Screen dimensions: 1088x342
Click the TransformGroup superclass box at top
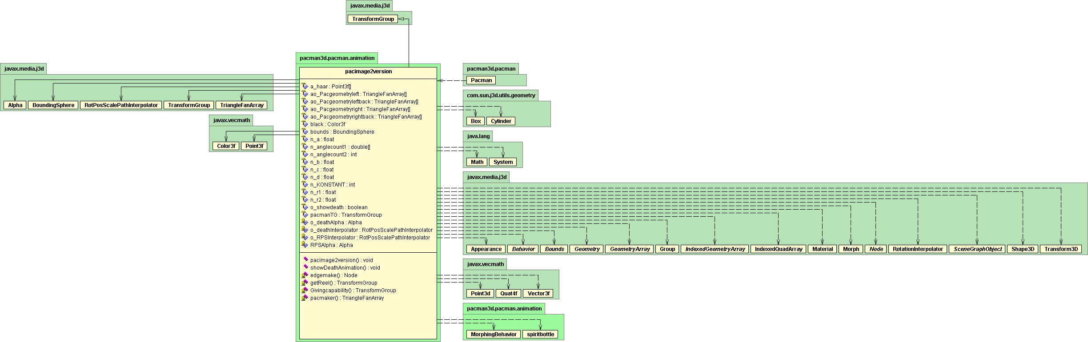[x=373, y=19]
